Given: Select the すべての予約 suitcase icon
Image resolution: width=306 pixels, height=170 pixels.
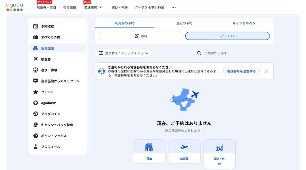Looking at the screenshot, I should pos(35,37).
